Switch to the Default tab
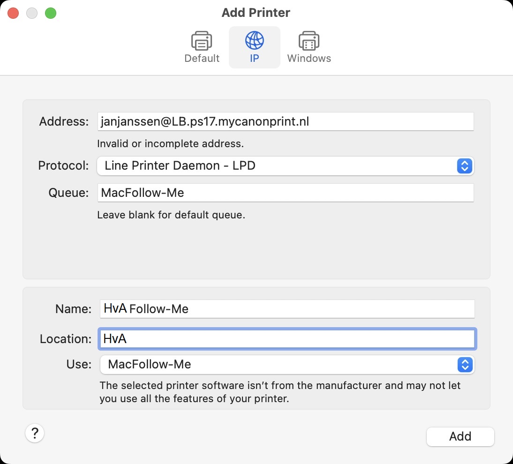The image size is (513, 464). 201,47
